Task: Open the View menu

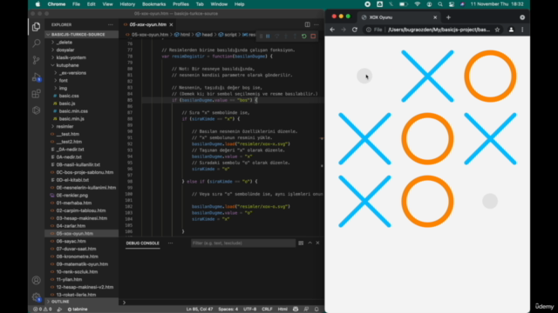Action: [107, 4]
